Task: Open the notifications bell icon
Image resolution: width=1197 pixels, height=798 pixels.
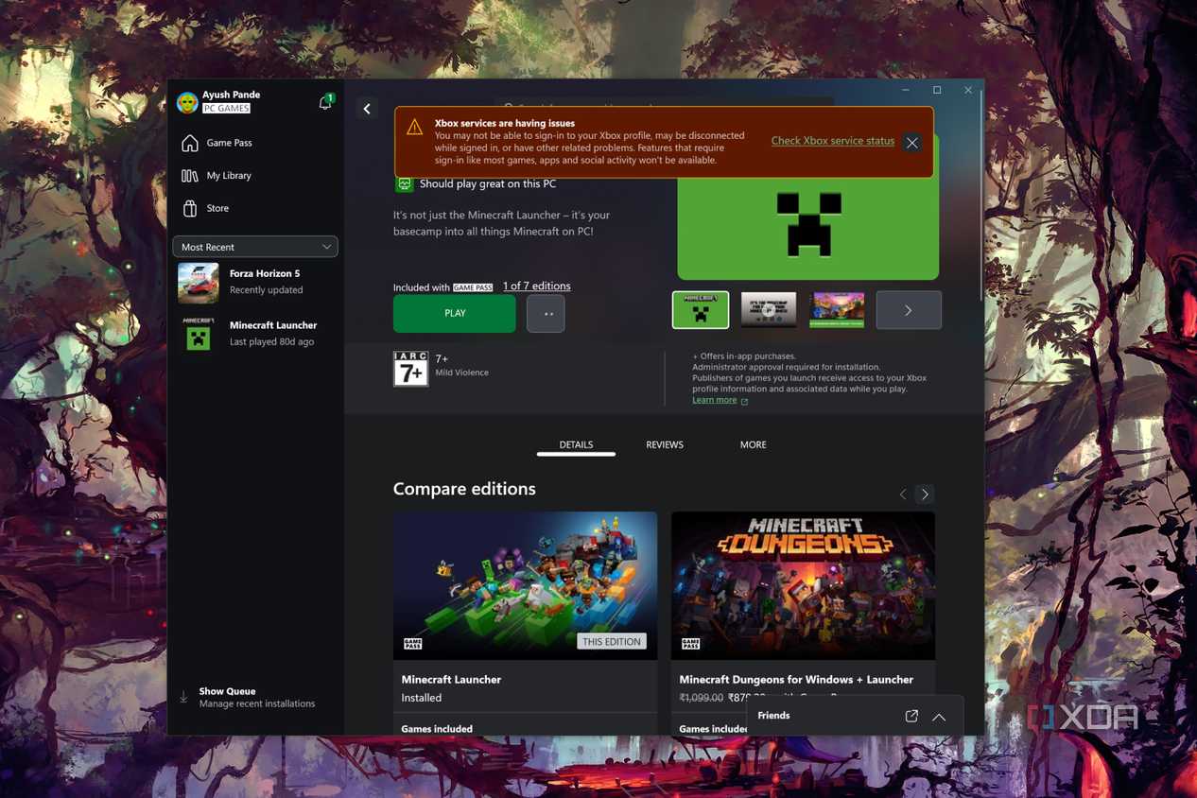Action: tap(325, 102)
